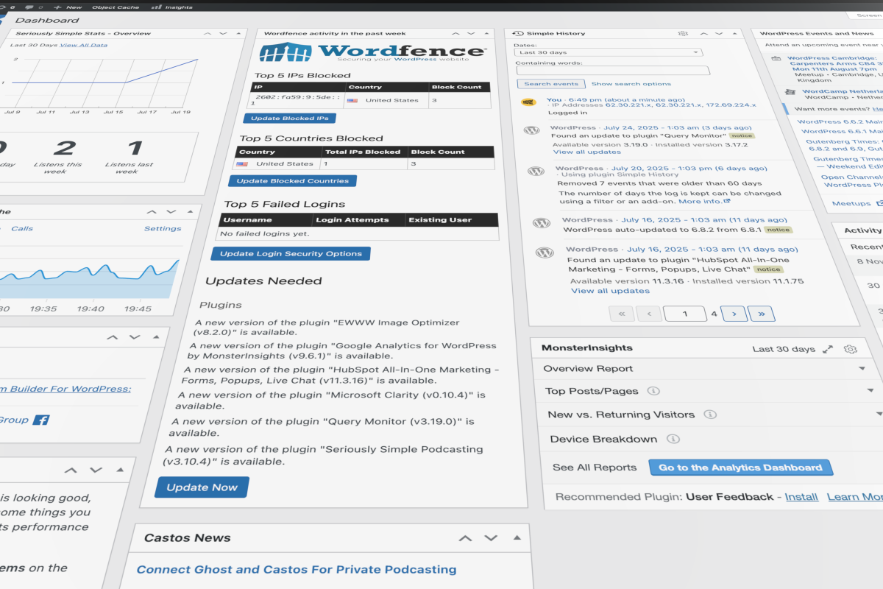
Task: Toggle the Castos News panel collapse triangle
Action: (x=517, y=538)
